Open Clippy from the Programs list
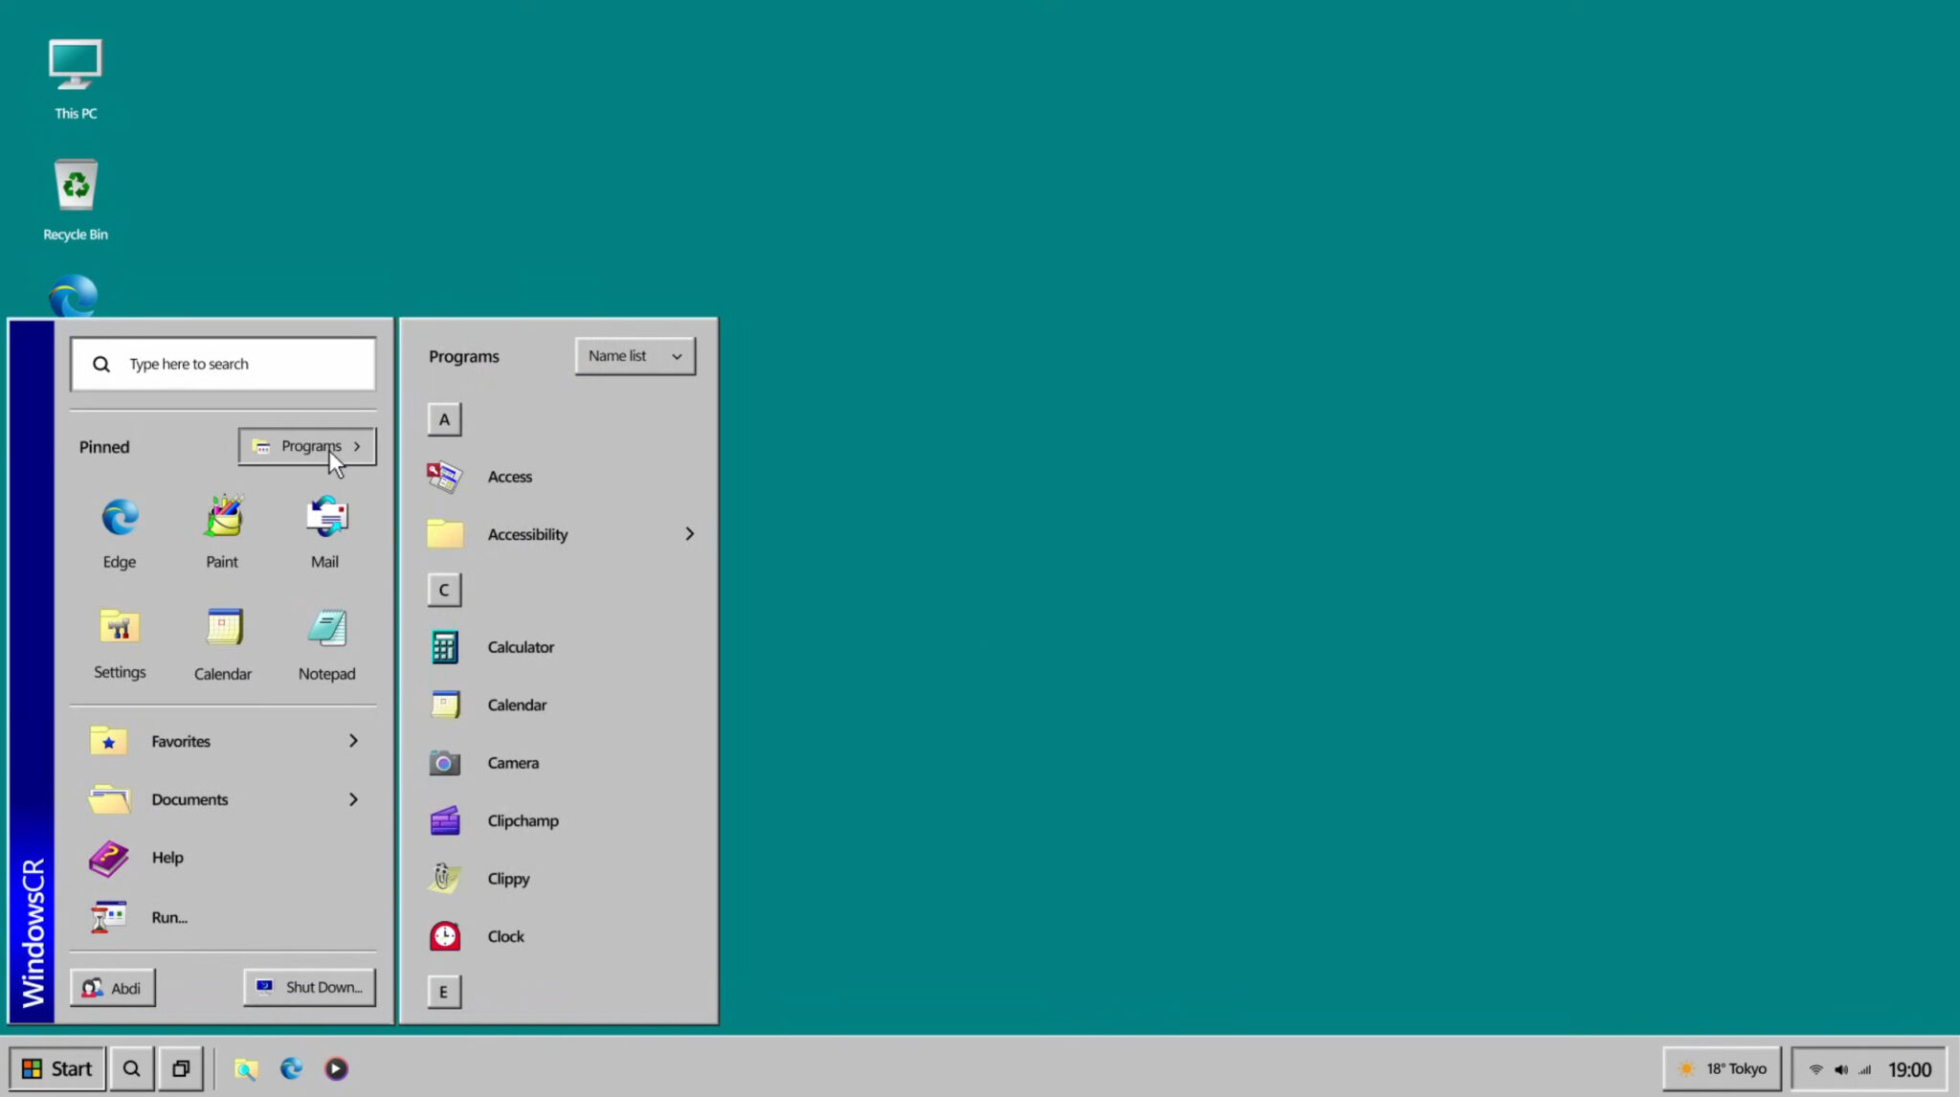 click(x=507, y=878)
